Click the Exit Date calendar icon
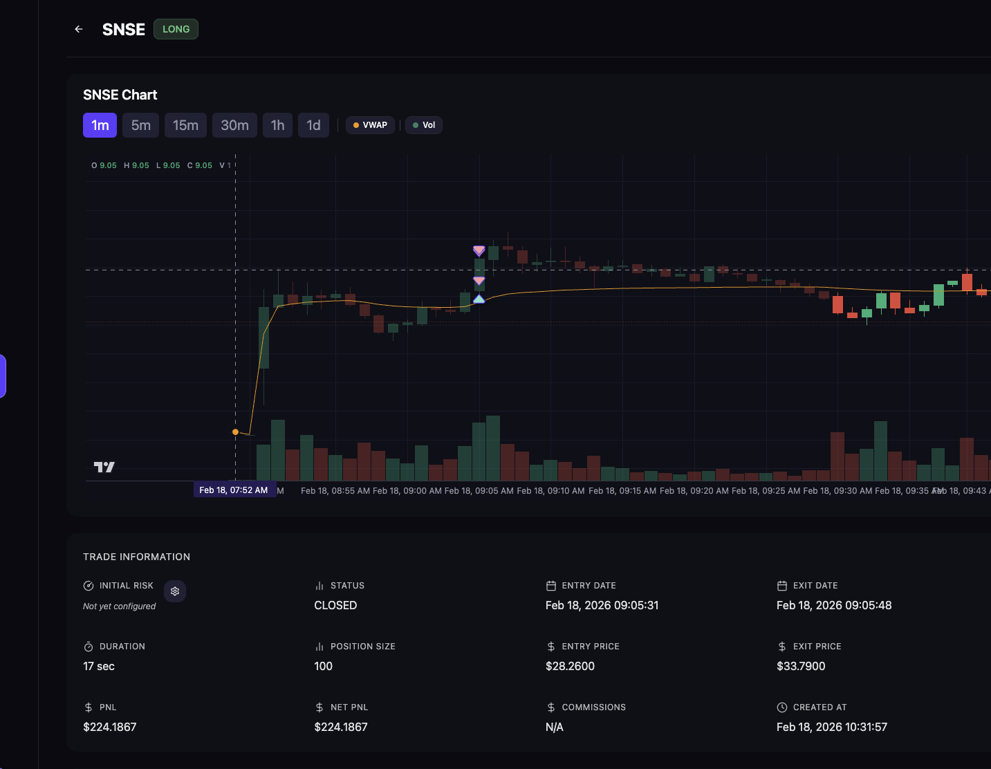This screenshot has width=991, height=769. (782, 586)
